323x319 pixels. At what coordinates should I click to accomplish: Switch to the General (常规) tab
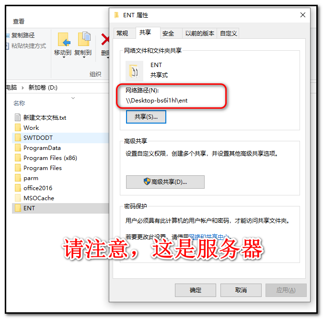point(122,33)
